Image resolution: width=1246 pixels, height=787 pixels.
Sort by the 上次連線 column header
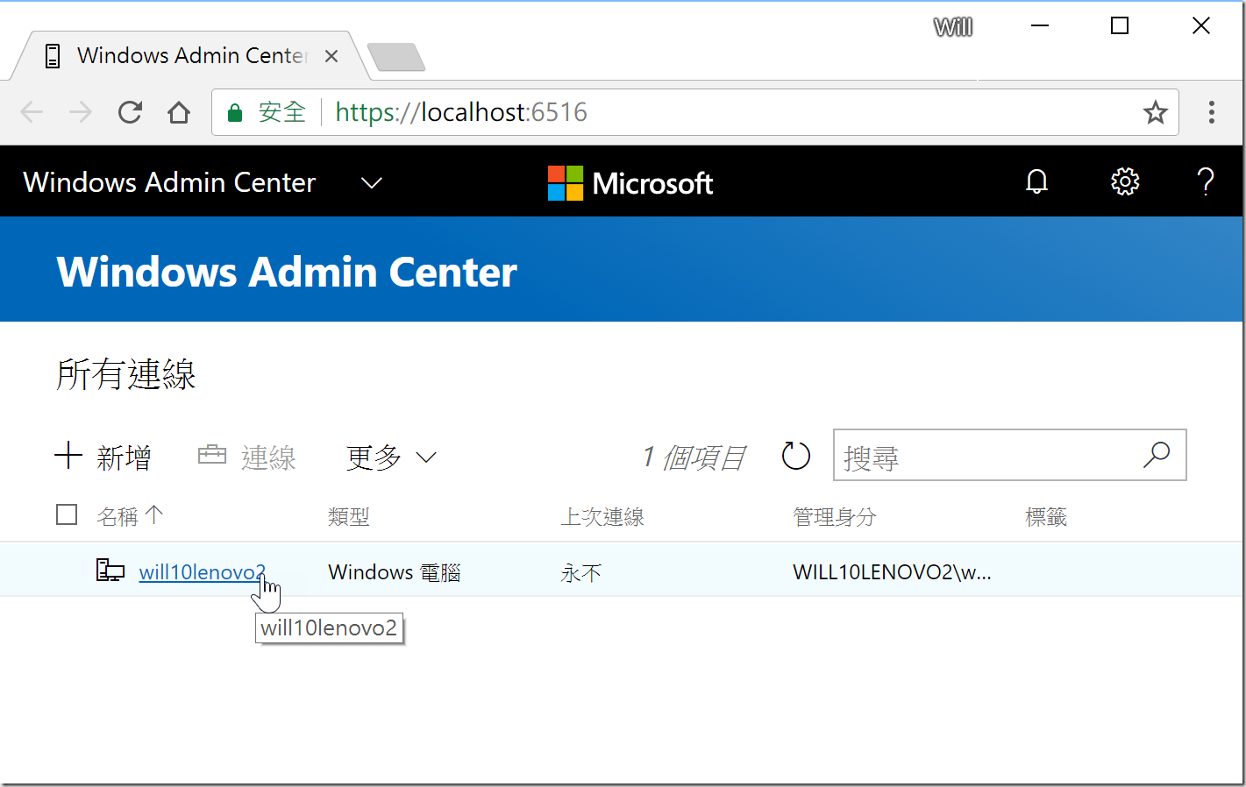point(602,517)
